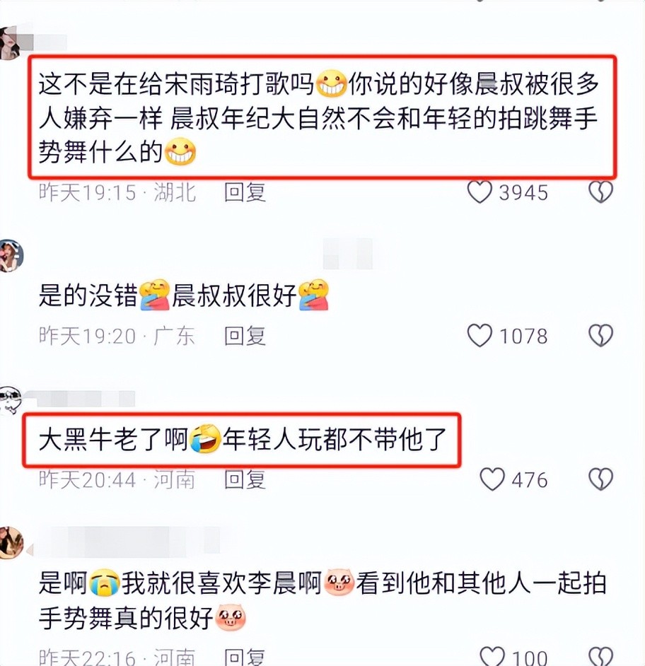This screenshot has width=645, height=666.
Task: Select the highlighted 这不是在给宋雨琦打歌吗 comment text
Action: (322, 117)
